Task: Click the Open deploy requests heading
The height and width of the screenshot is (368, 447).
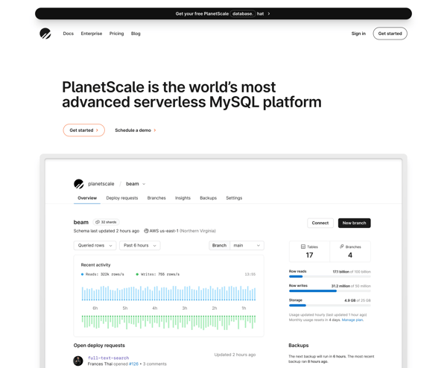Action: [x=99, y=346]
